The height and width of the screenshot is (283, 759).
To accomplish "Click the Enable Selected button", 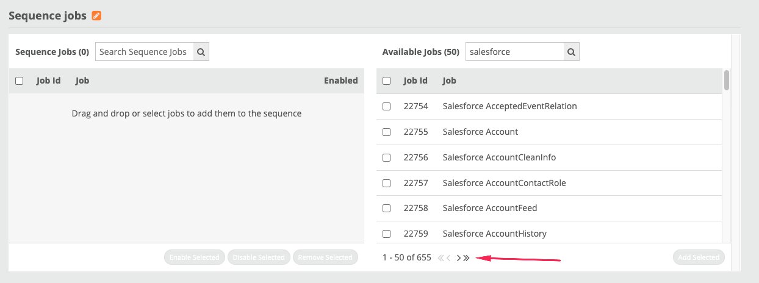I will [x=195, y=257].
